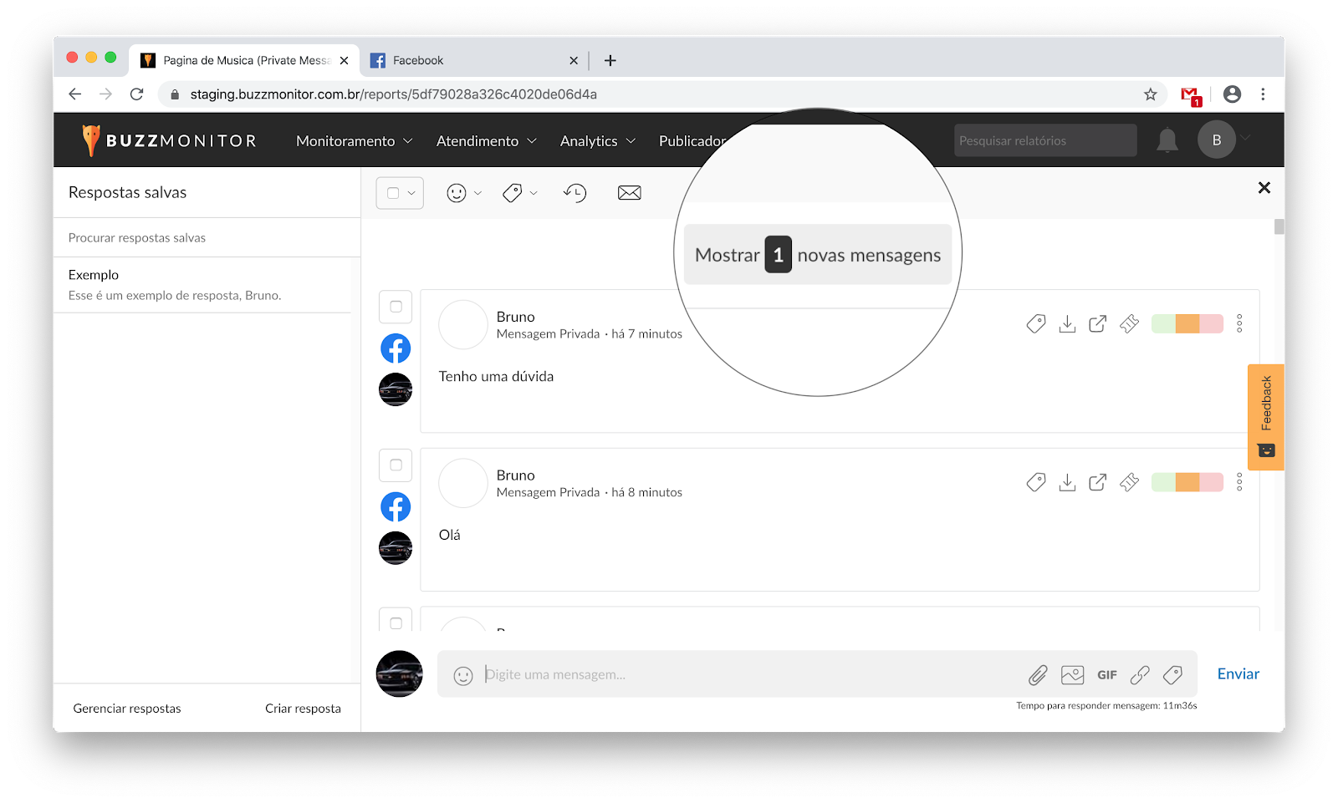Expand the Monitoramento dropdown menu

pyautogui.click(x=354, y=141)
